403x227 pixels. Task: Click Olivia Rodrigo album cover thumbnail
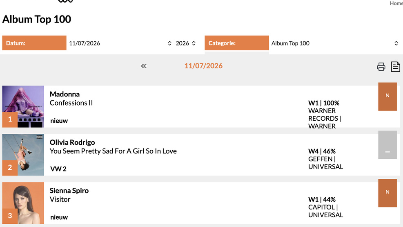(x=23, y=155)
